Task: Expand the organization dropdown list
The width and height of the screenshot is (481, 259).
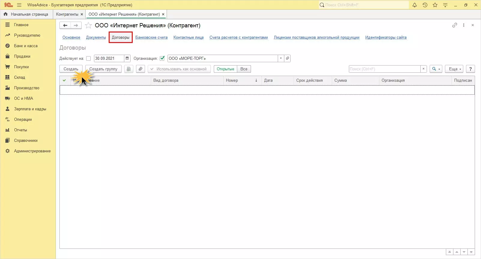Action: (x=281, y=58)
